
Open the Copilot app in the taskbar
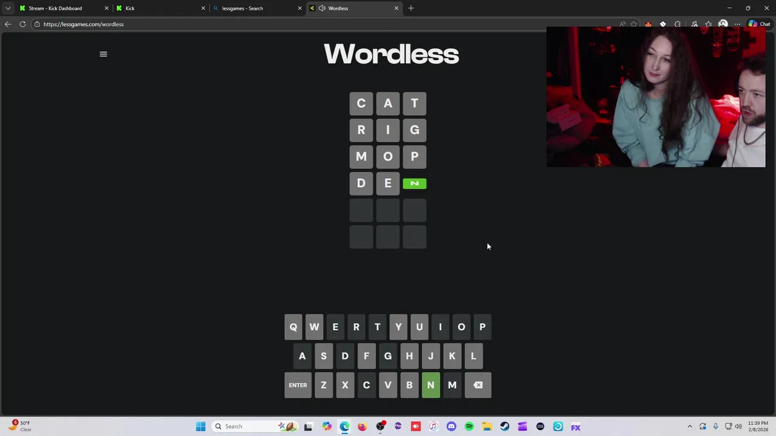click(327, 426)
